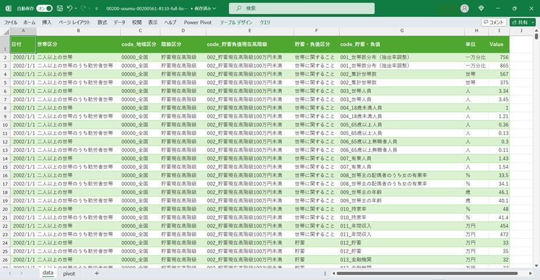The width and height of the screenshot is (540, 280).
Task: Click the diamond premium icon
Action: (481, 8)
